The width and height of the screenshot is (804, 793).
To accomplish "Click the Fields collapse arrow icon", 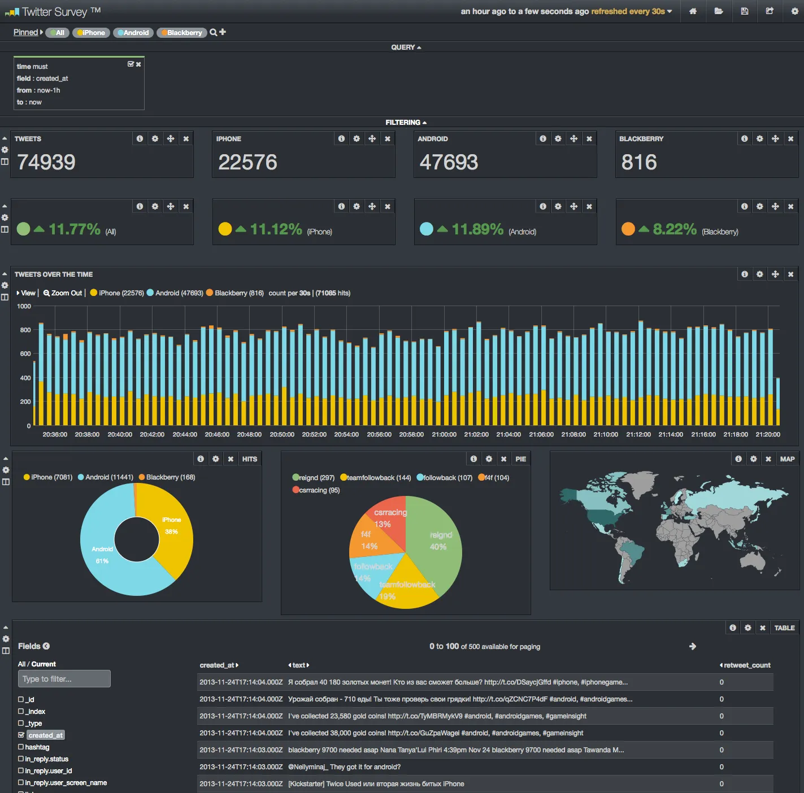I will pyautogui.click(x=46, y=646).
